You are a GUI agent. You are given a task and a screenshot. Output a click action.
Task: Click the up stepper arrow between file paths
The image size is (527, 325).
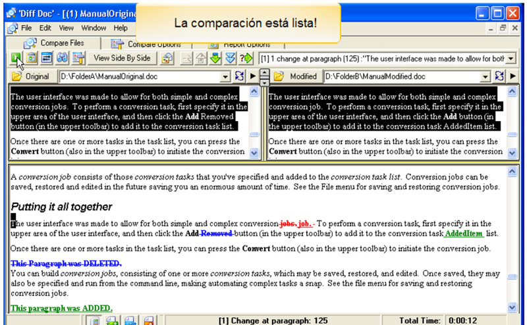coord(265,72)
